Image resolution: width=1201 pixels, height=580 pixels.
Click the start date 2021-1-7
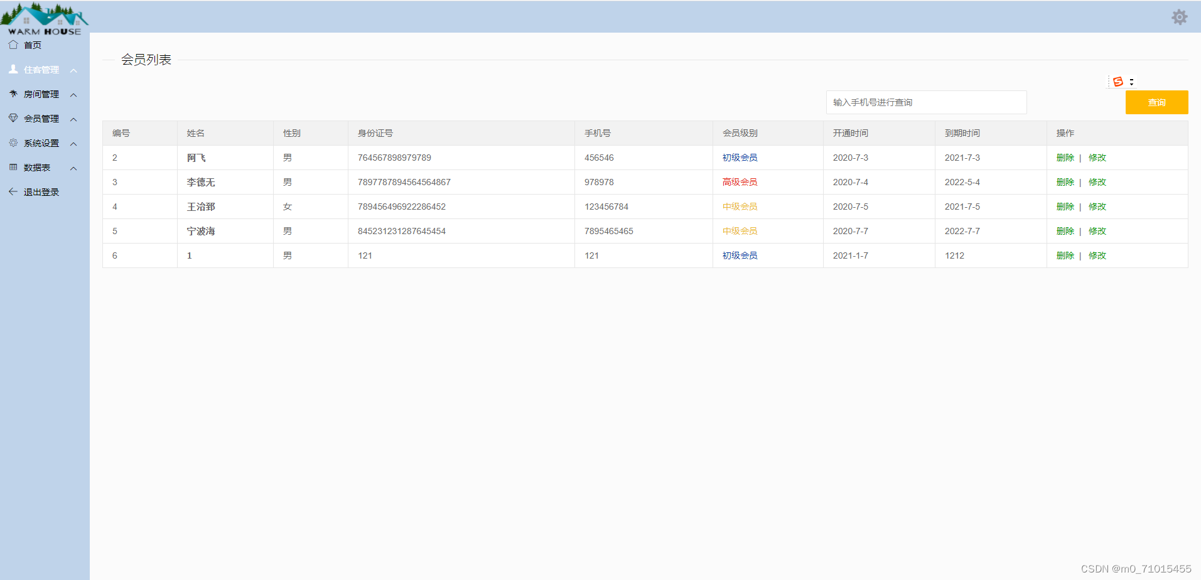tap(850, 255)
